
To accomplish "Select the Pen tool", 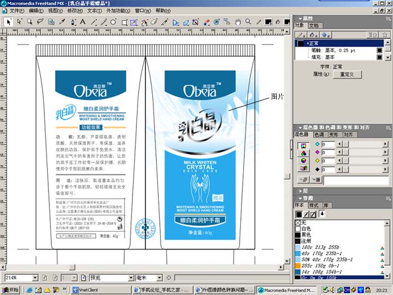I will [x=73, y=22].
